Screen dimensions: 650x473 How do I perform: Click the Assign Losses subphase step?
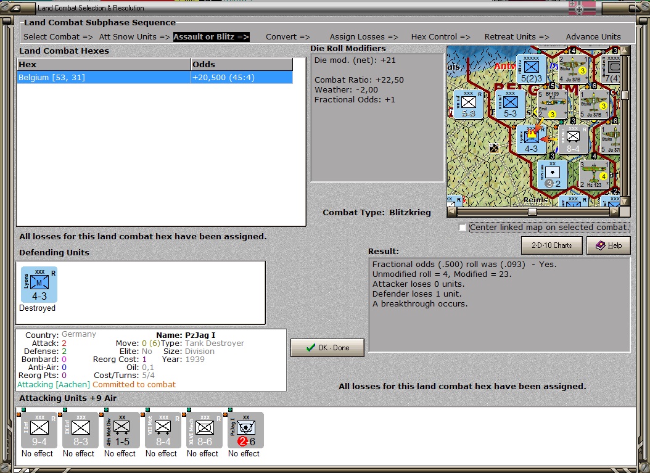click(364, 37)
